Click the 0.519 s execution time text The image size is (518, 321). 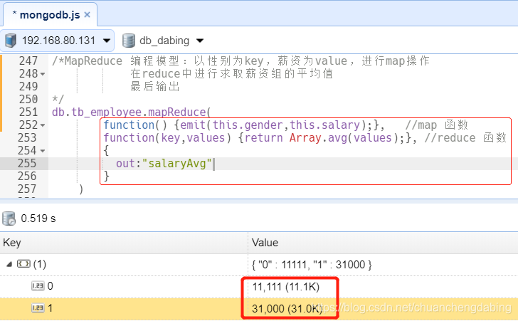coord(38,219)
